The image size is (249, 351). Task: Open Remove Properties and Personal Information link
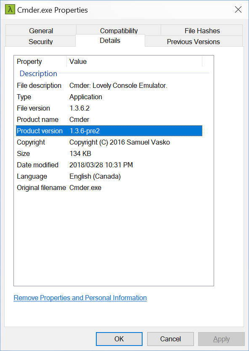[x=80, y=298]
